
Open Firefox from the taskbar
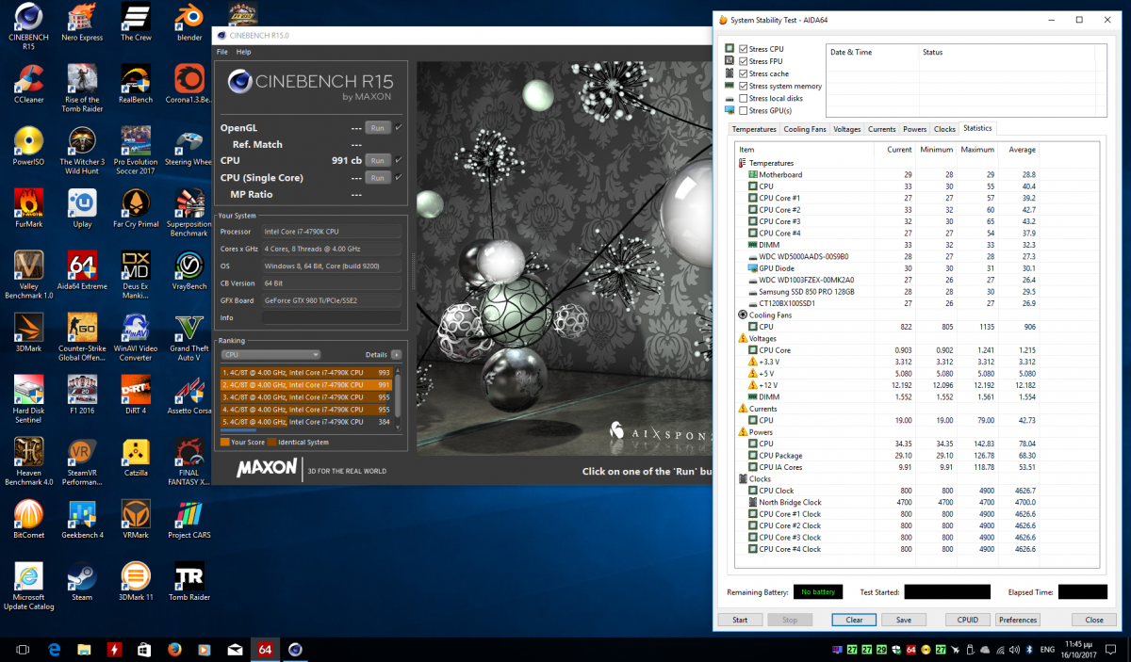click(173, 650)
